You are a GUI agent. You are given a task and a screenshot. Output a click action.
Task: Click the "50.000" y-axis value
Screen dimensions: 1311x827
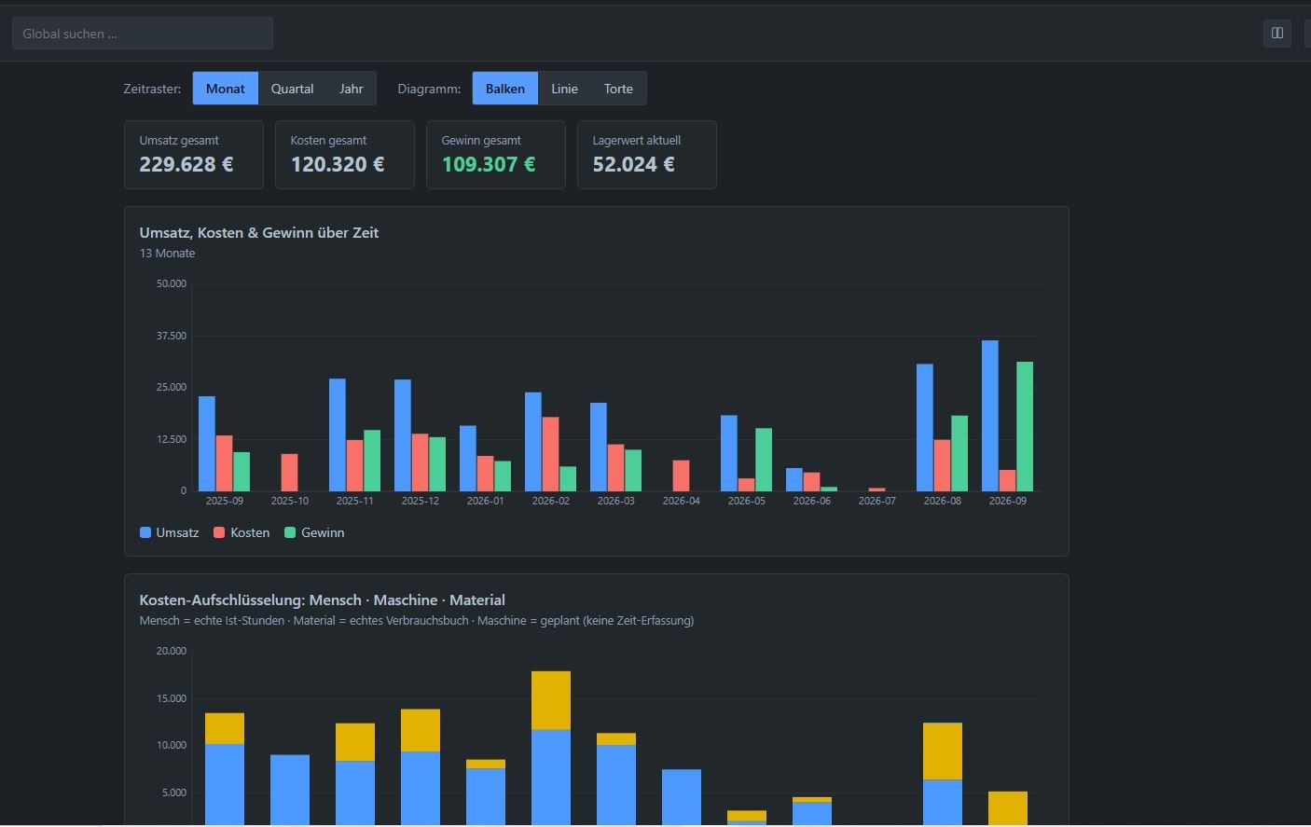[x=172, y=283]
